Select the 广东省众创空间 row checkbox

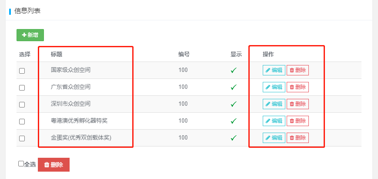point(22,88)
